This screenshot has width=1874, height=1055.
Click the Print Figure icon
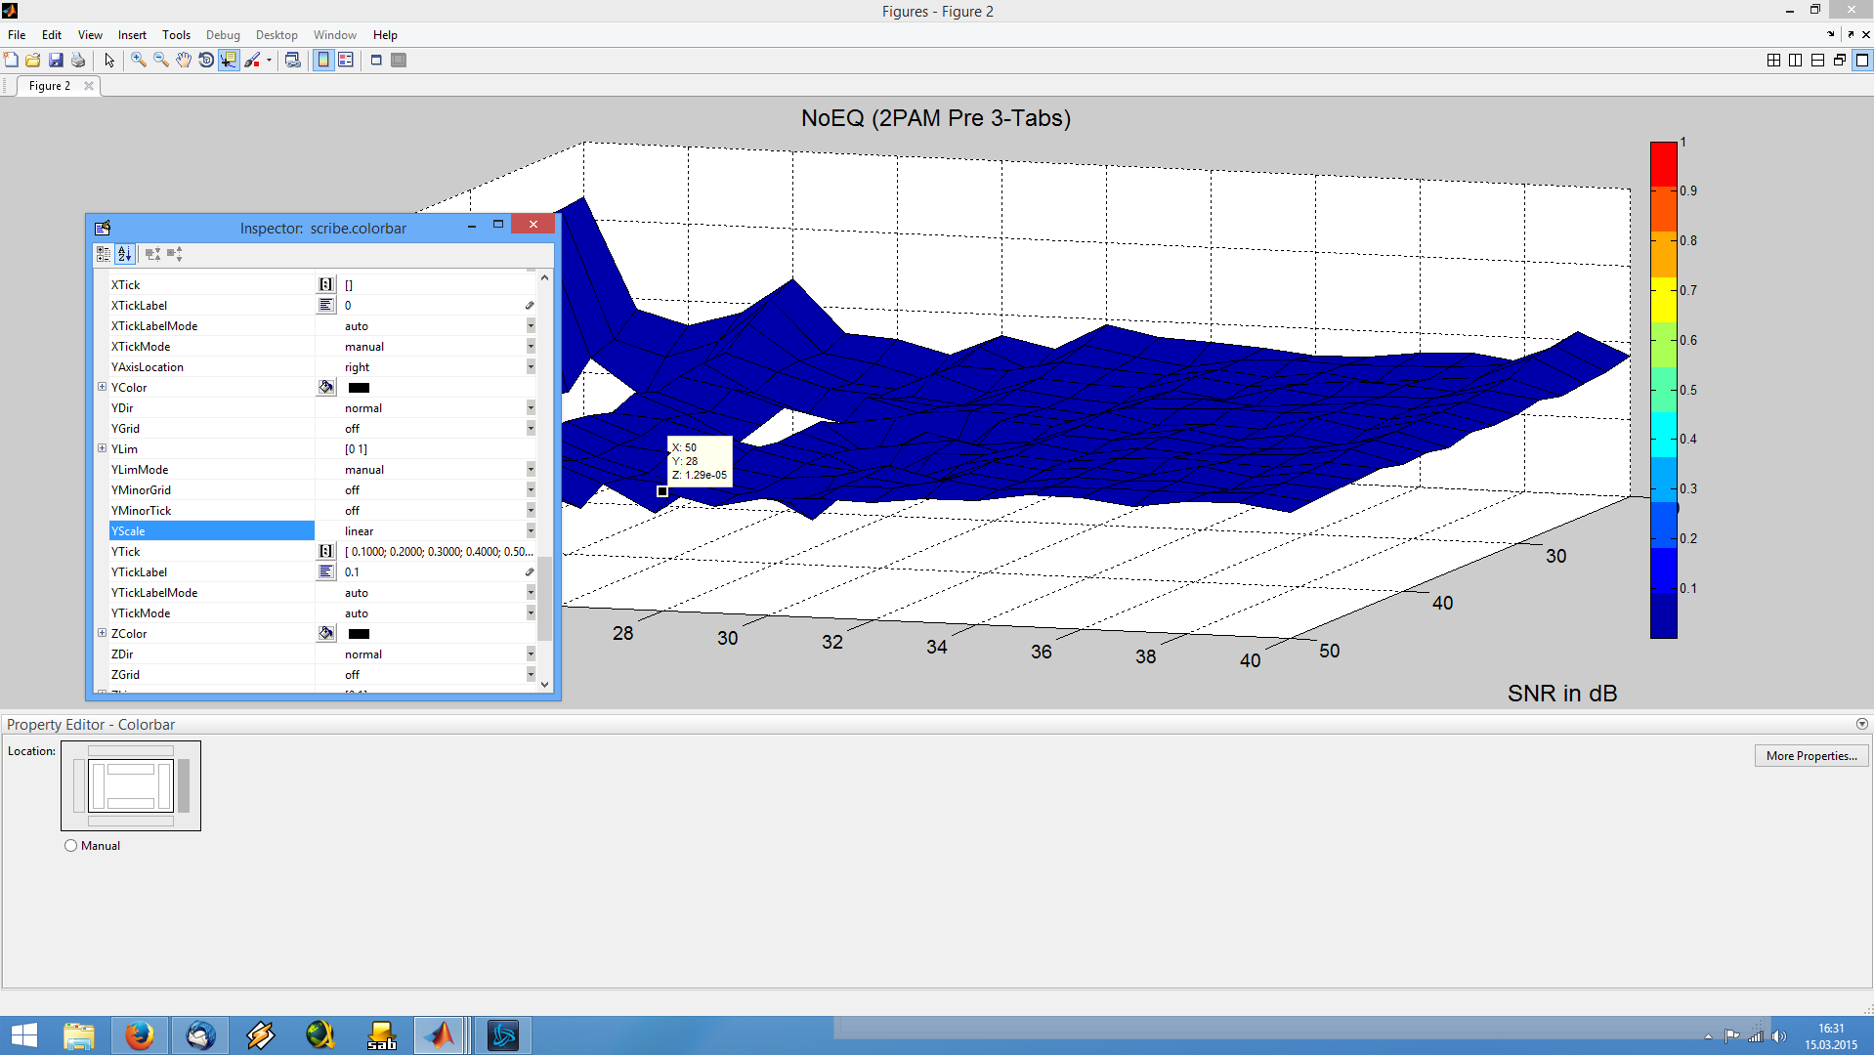point(78,61)
